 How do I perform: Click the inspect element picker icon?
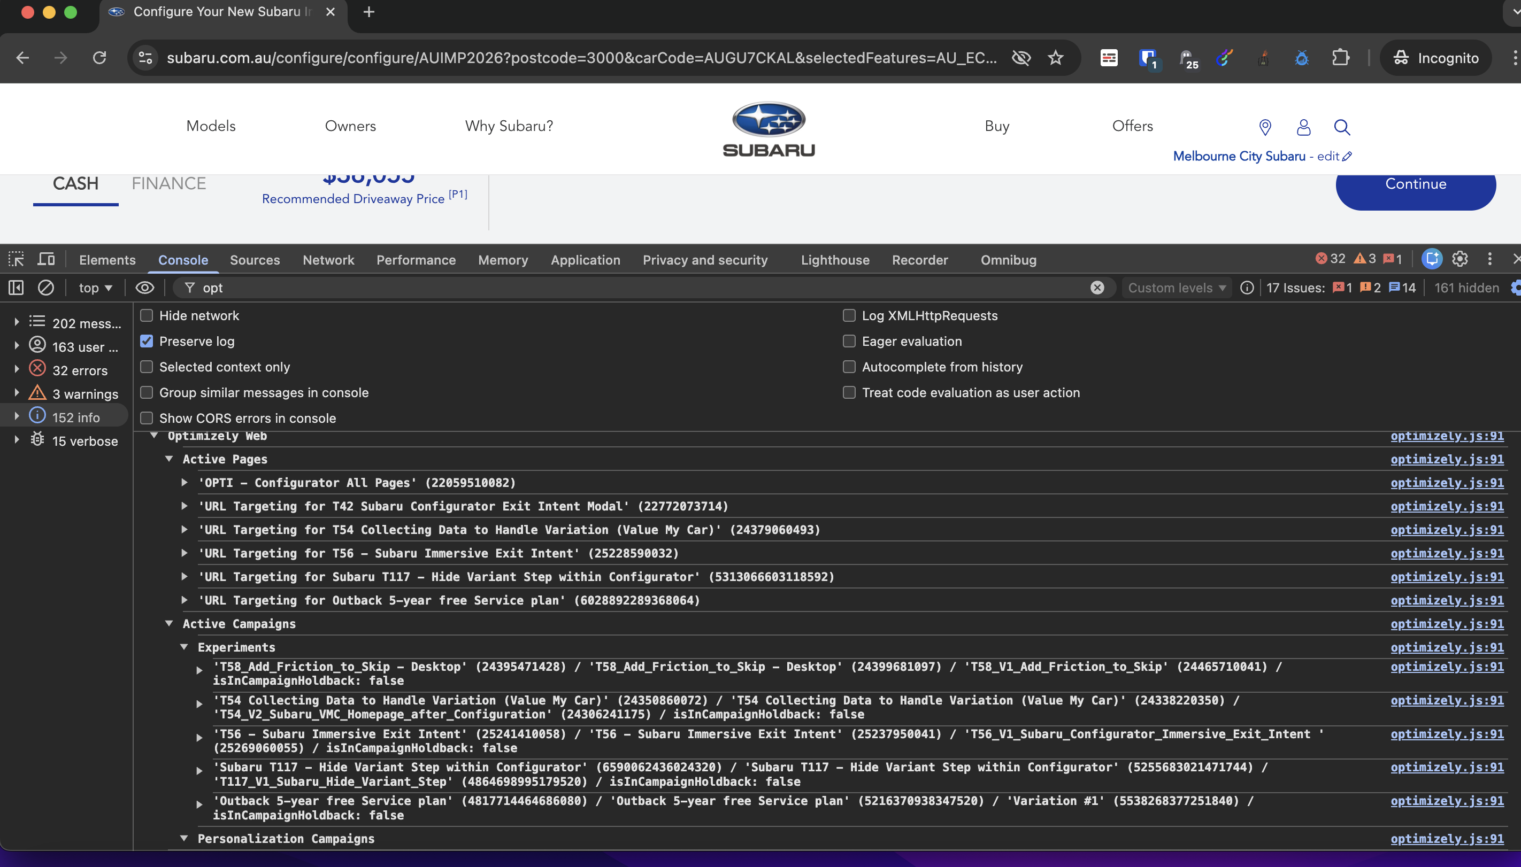click(16, 259)
